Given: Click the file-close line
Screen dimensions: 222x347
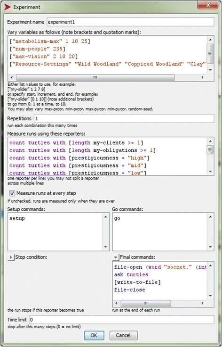Looking at the screenshot, I should point(129,289).
